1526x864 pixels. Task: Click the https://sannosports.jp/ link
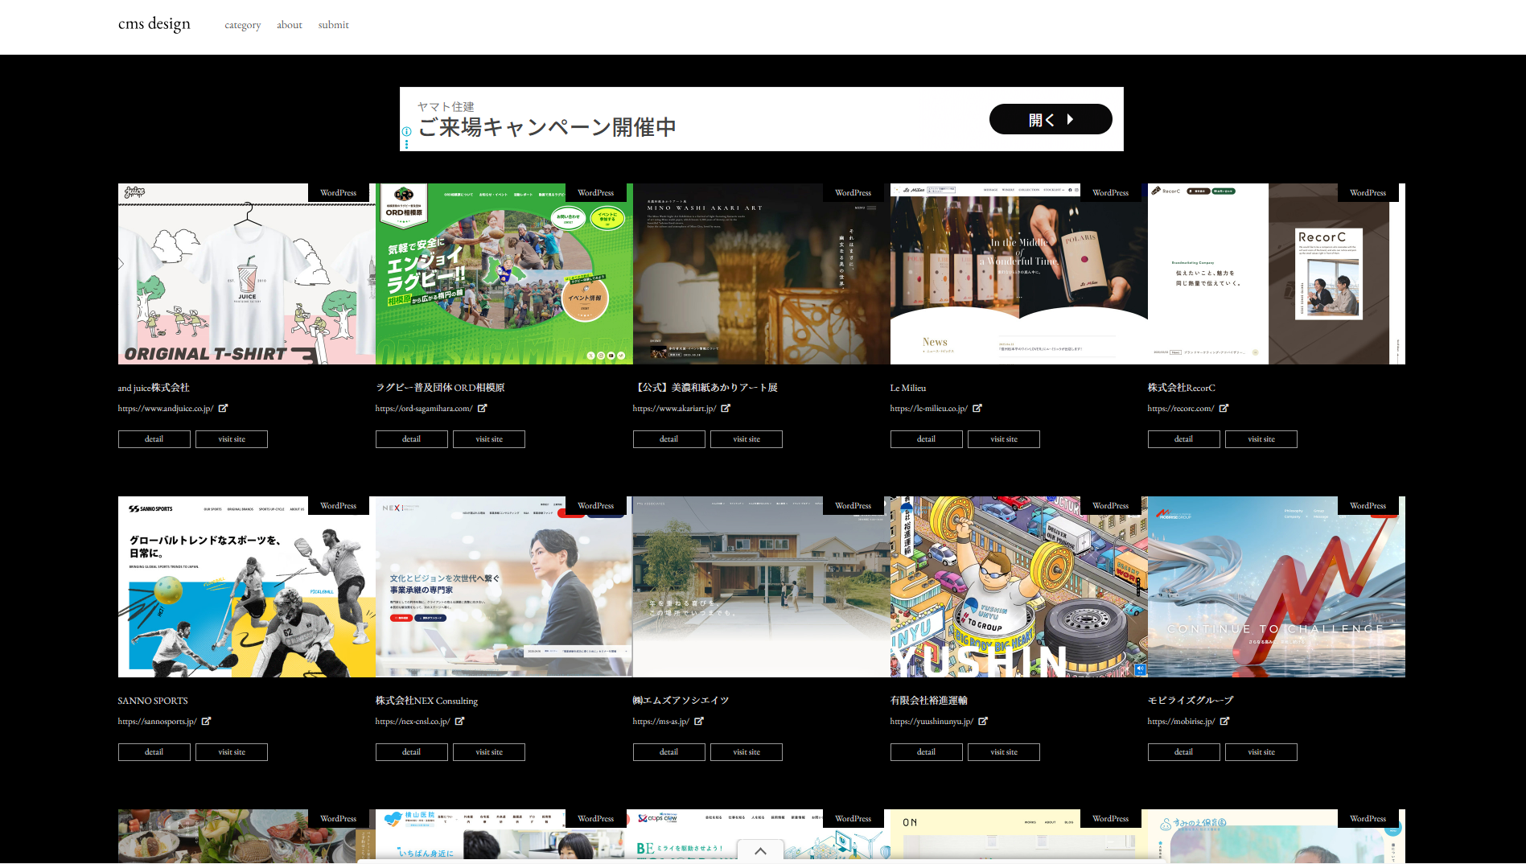(157, 722)
